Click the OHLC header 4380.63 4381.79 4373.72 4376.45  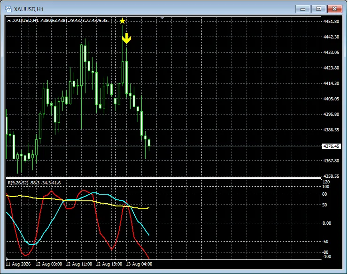point(74,20)
